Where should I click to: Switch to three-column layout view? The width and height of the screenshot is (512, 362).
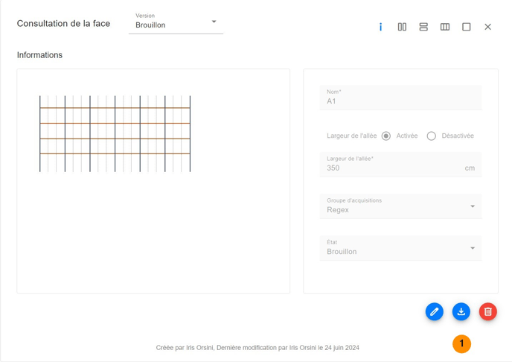pos(445,27)
